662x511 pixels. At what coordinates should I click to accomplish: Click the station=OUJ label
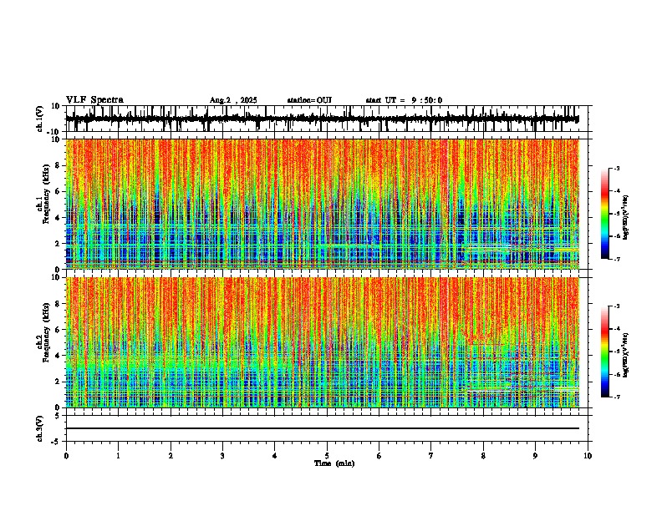(309, 100)
